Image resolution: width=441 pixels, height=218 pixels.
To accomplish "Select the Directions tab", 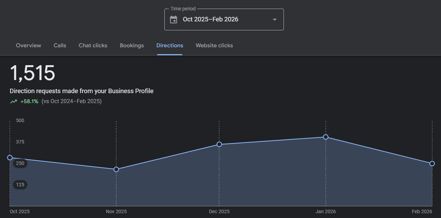I will tap(170, 46).
